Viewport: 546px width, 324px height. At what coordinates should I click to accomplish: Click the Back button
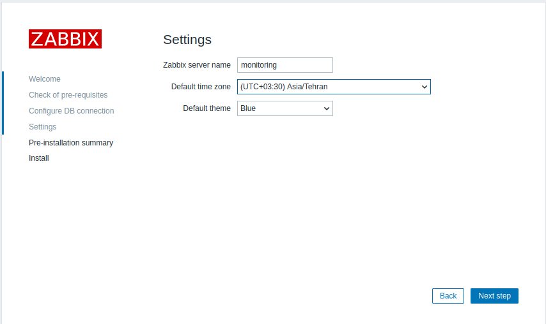pos(448,296)
